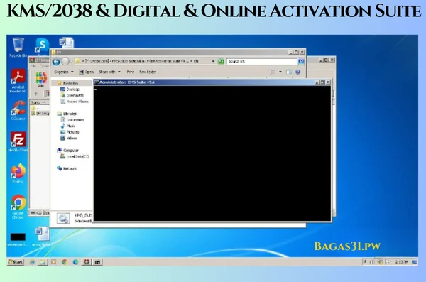Click the Show desktop button

[415, 262]
